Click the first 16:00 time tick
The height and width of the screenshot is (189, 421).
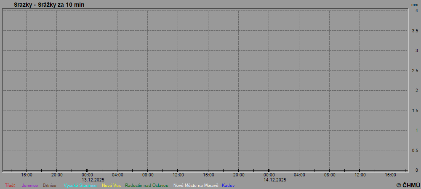pos(27,175)
